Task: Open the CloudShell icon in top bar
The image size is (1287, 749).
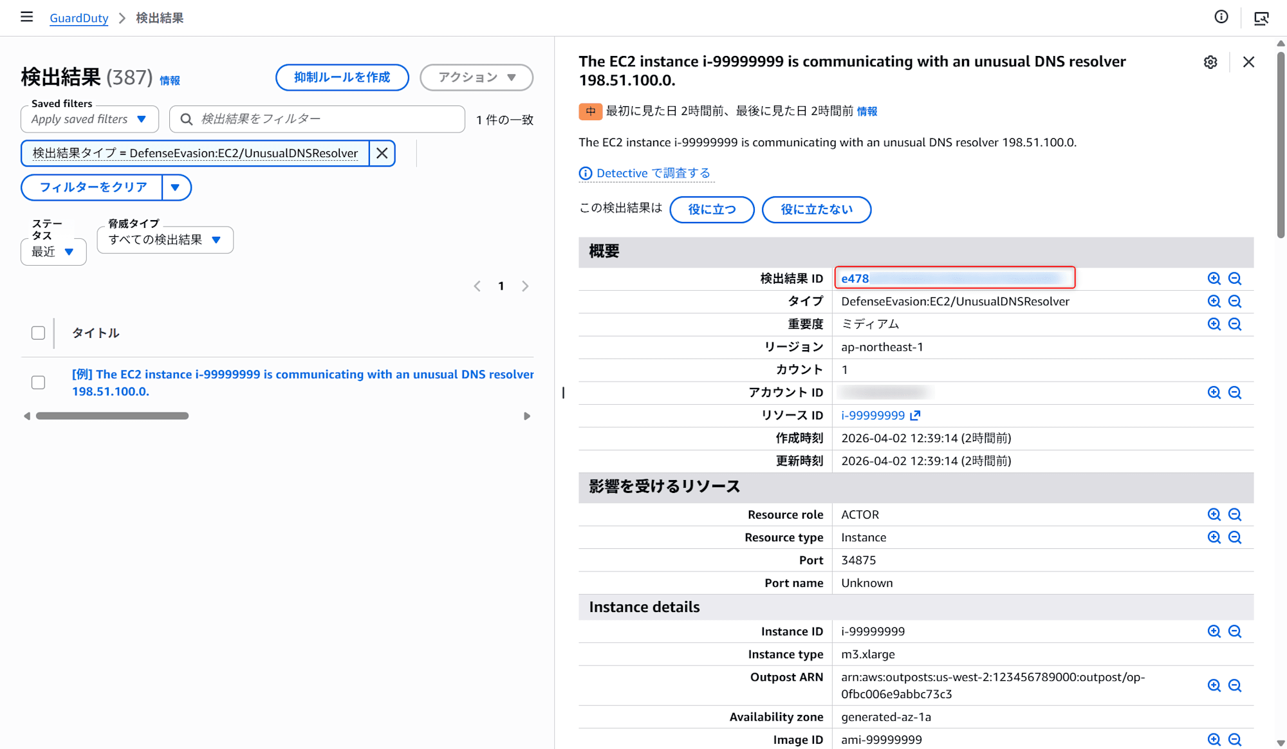Action: pyautogui.click(x=1261, y=18)
